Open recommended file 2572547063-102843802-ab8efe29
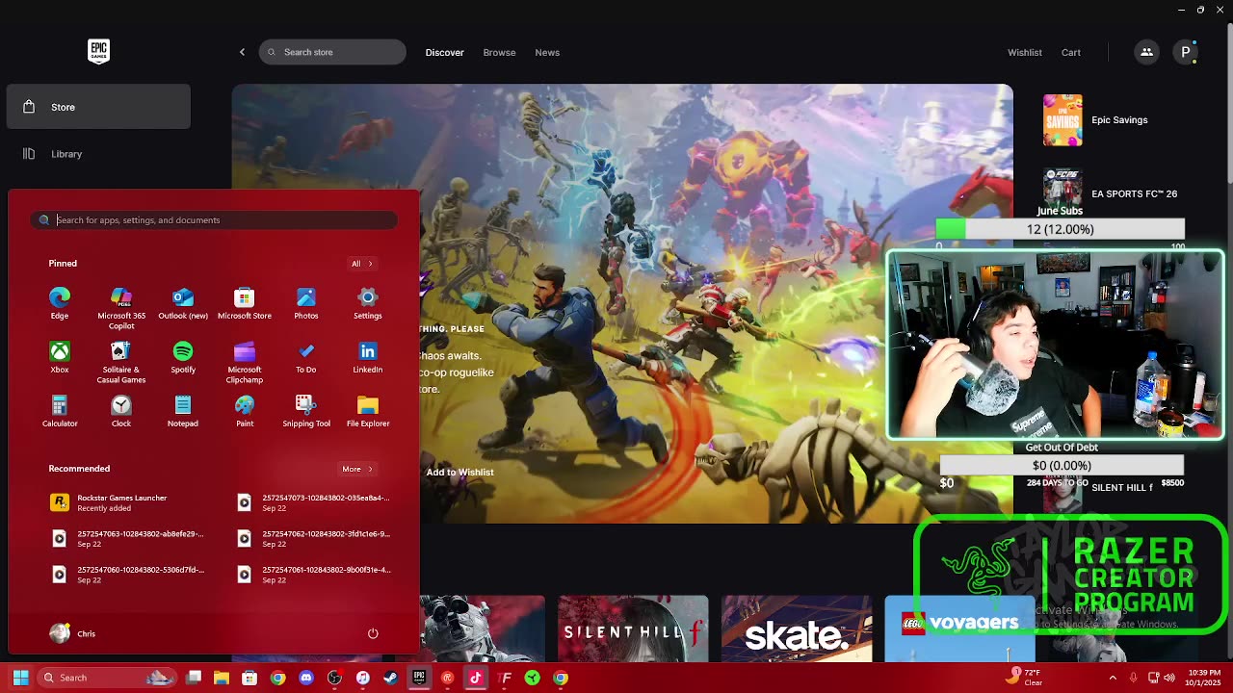Screen dimensions: 1233x693 (x=127, y=538)
